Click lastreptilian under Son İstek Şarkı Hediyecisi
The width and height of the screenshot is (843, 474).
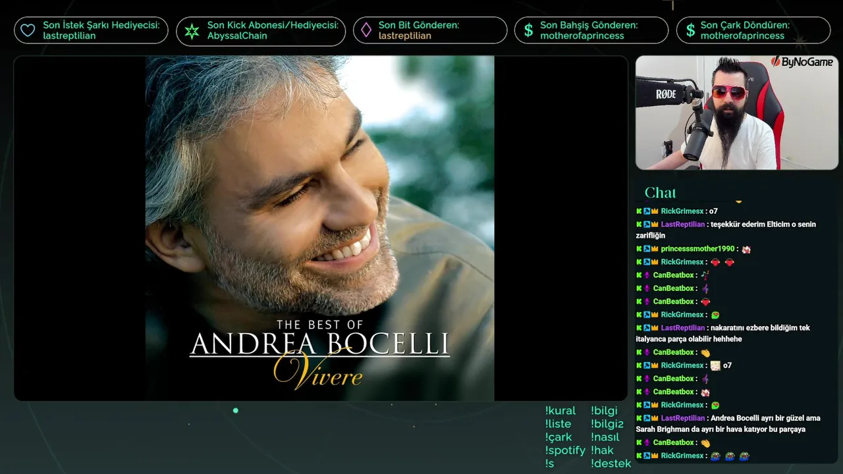point(69,36)
